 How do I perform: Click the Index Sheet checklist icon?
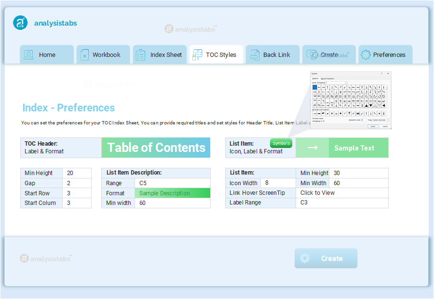point(141,55)
